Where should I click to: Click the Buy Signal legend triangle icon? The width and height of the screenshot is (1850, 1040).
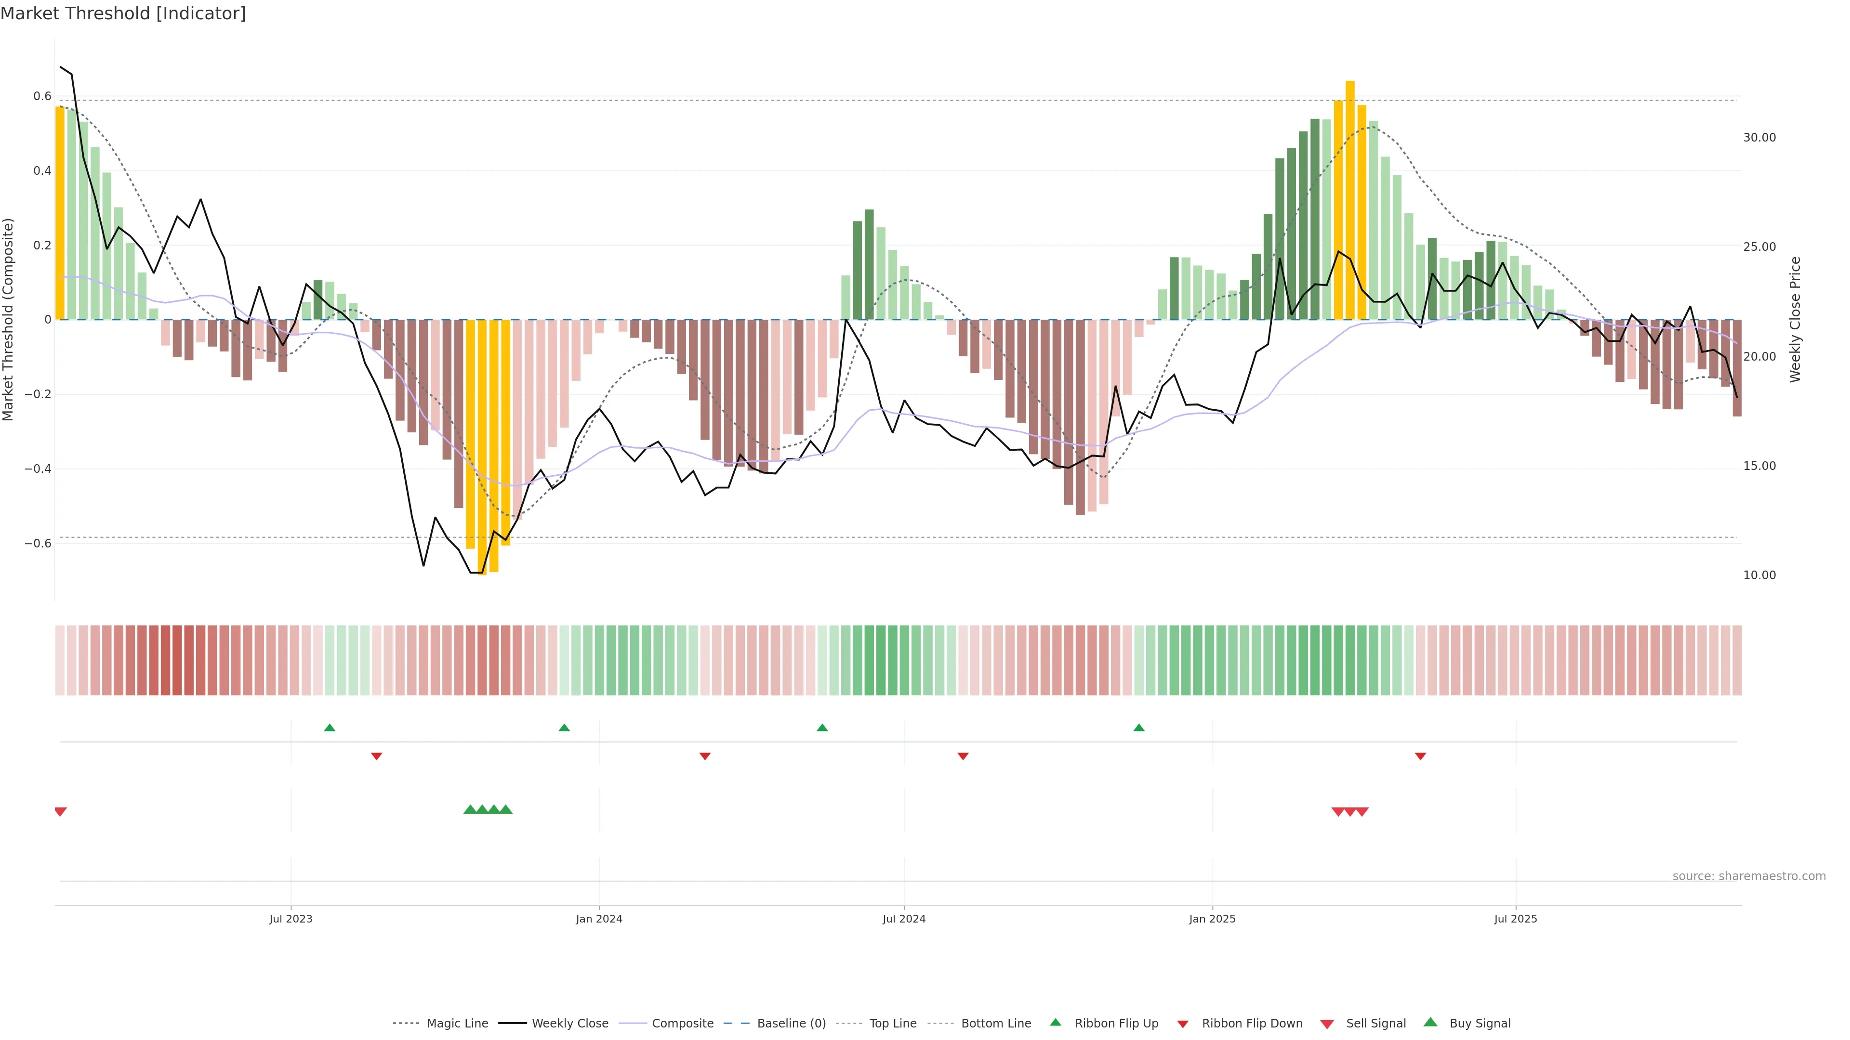(x=1430, y=1022)
